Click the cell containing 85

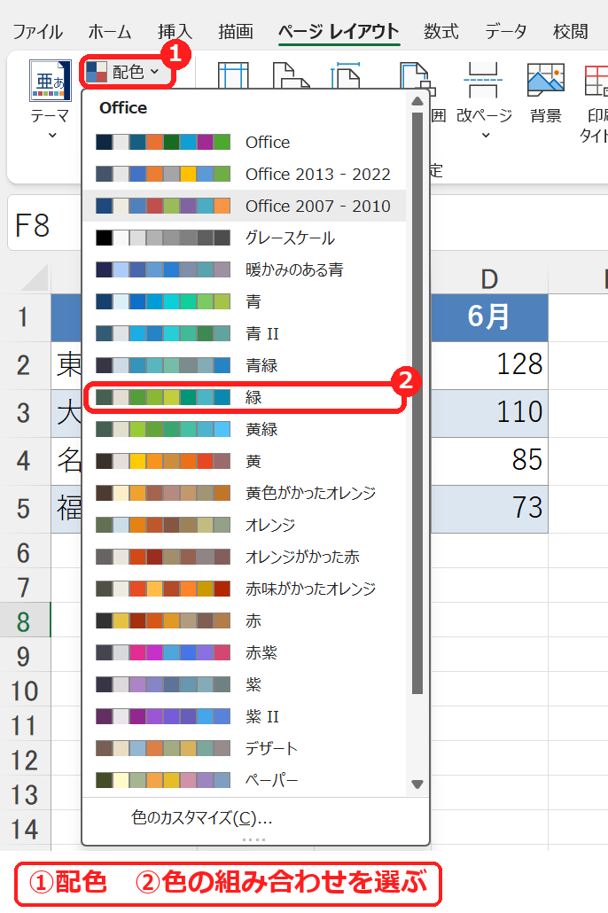click(489, 461)
